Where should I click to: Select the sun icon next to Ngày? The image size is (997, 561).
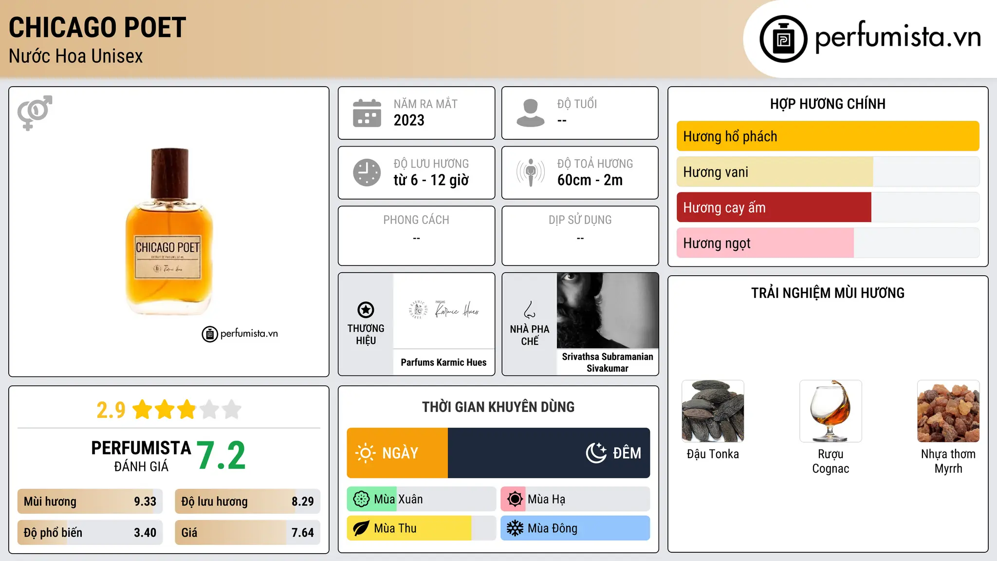(x=365, y=453)
